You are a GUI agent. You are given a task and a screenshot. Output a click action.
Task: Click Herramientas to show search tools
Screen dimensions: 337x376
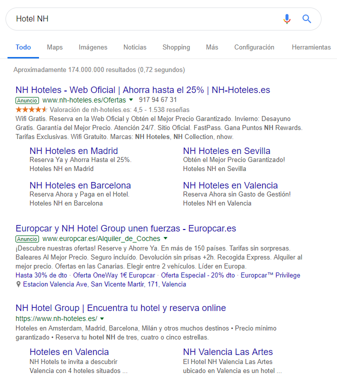(311, 47)
